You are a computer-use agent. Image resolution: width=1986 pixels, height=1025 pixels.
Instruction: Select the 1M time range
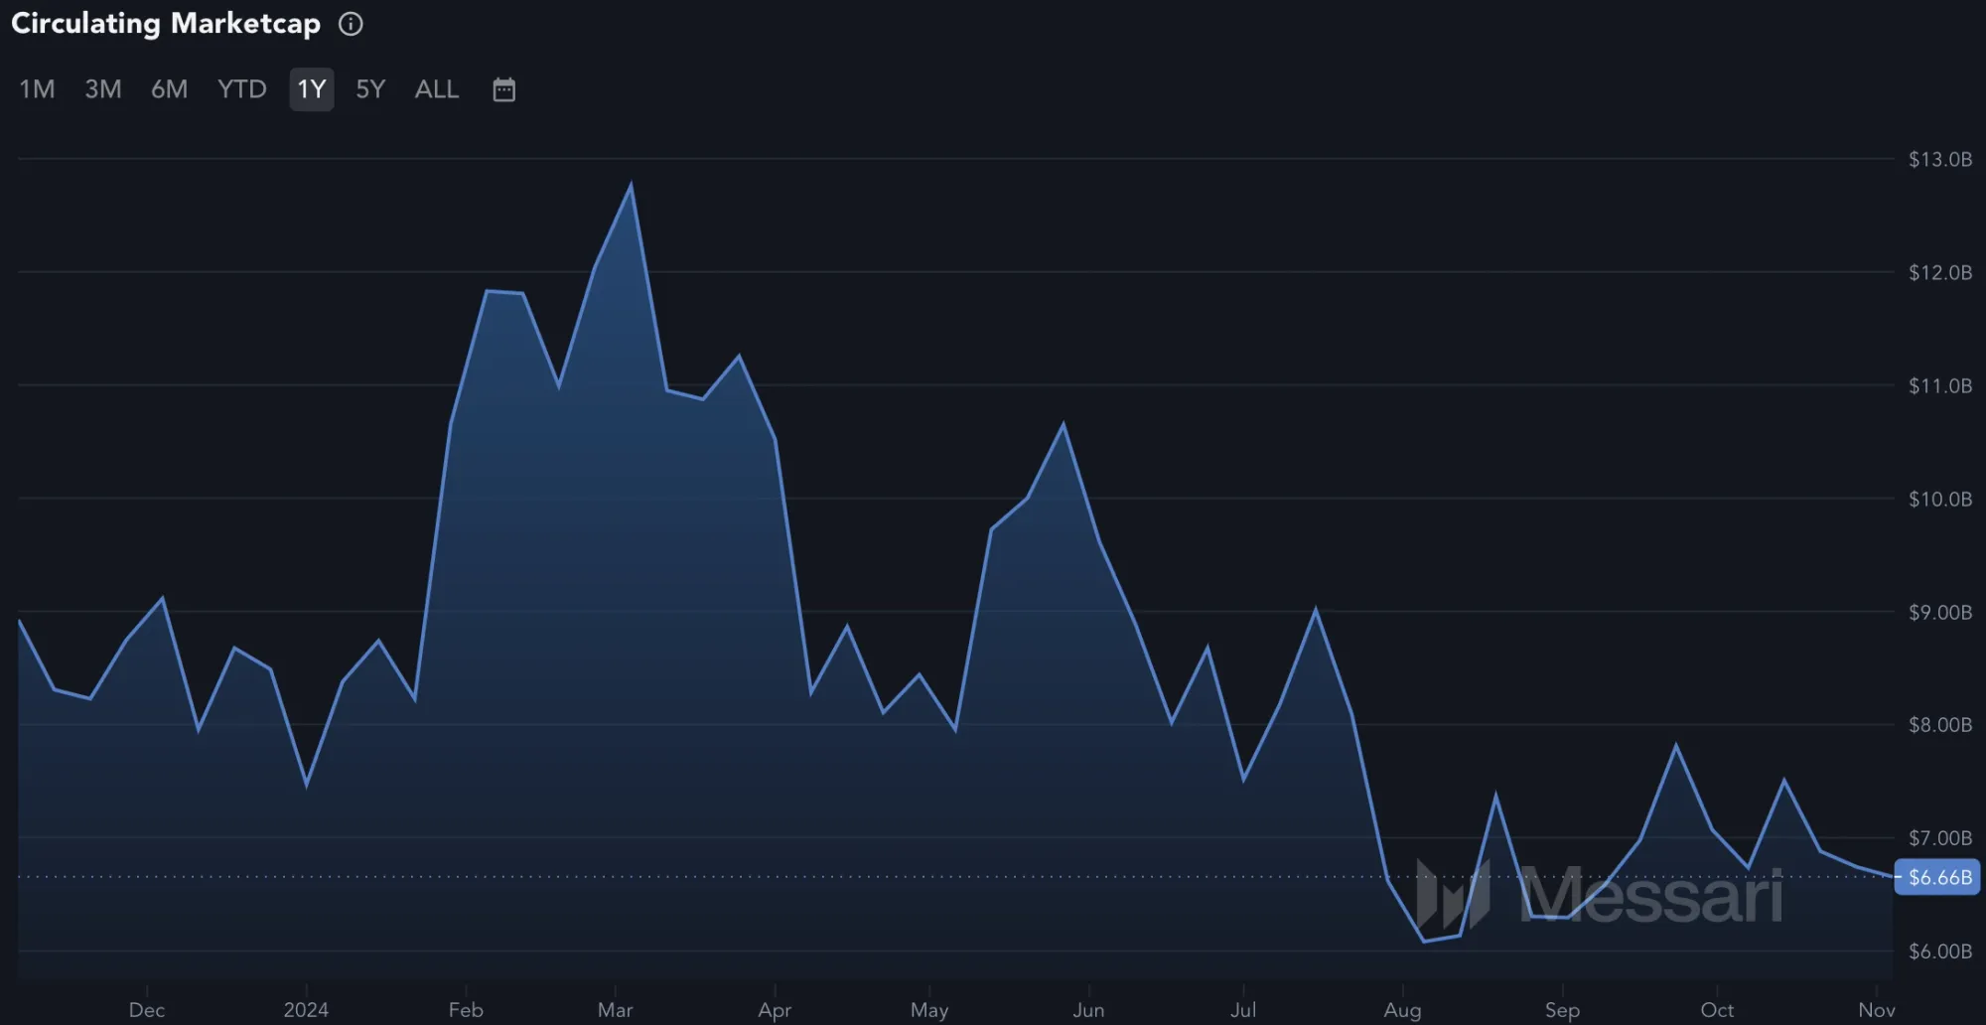click(x=38, y=89)
